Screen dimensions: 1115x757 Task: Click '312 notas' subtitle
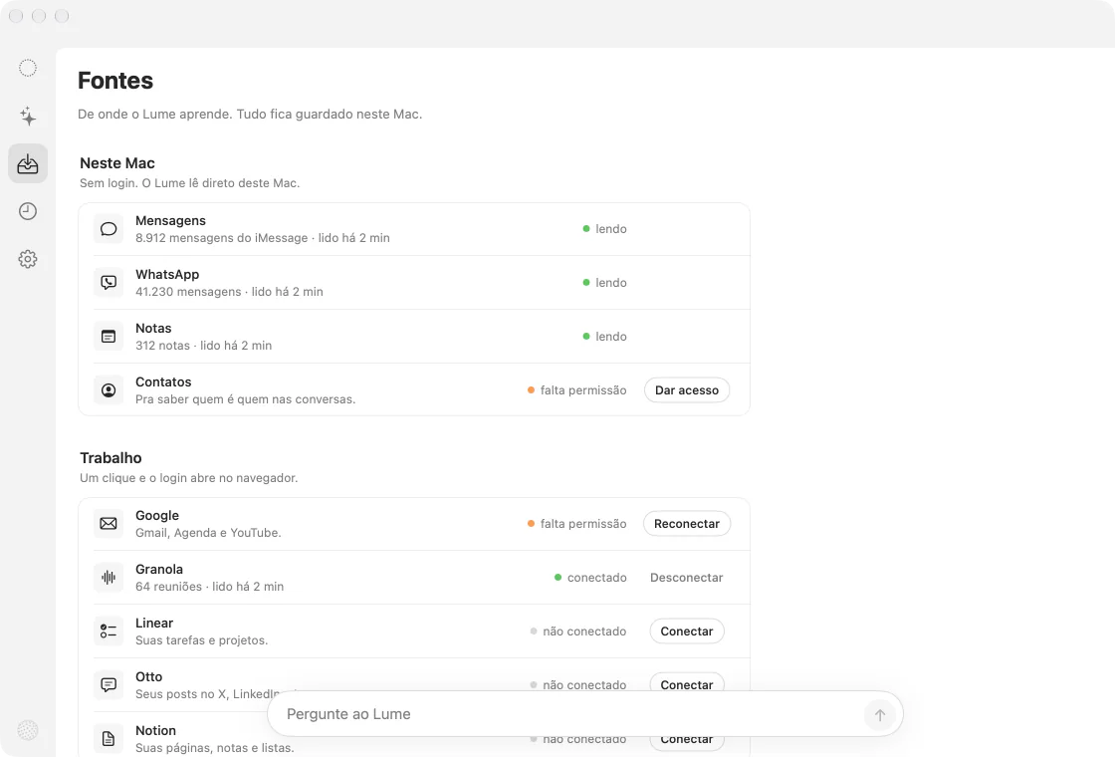tap(163, 345)
